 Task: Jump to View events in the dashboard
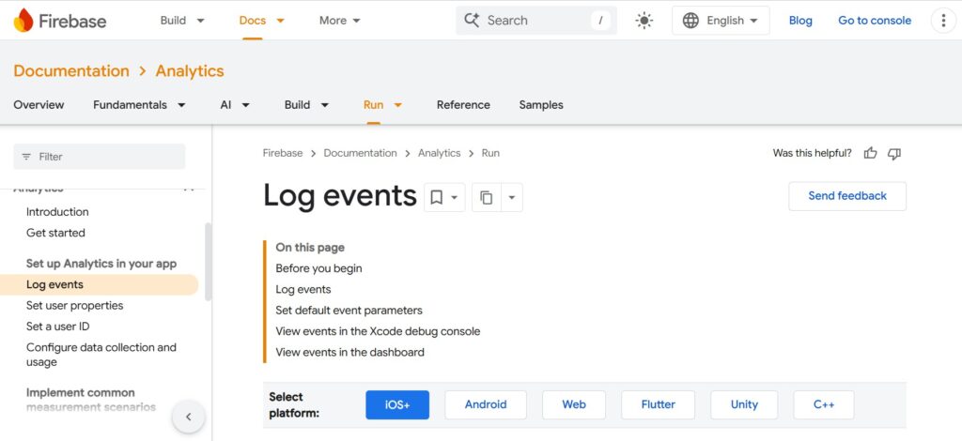(349, 352)
